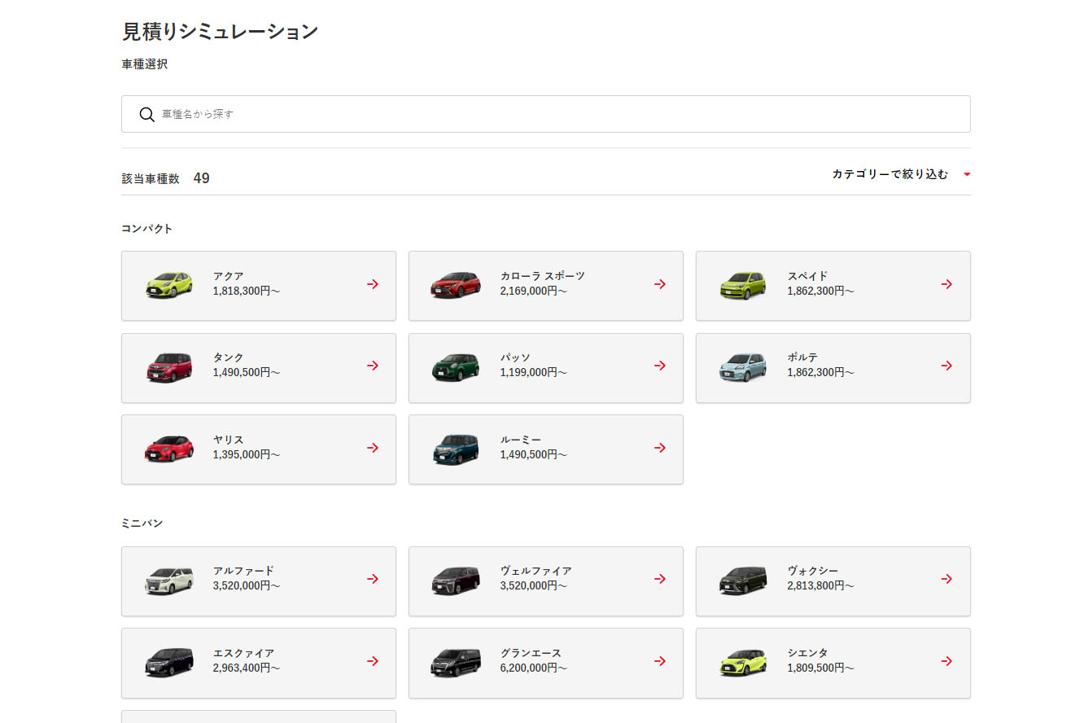Select the black ヴォクシー car image
Image resolution: width=1084 pixels, height=723 pixels.
742,580
